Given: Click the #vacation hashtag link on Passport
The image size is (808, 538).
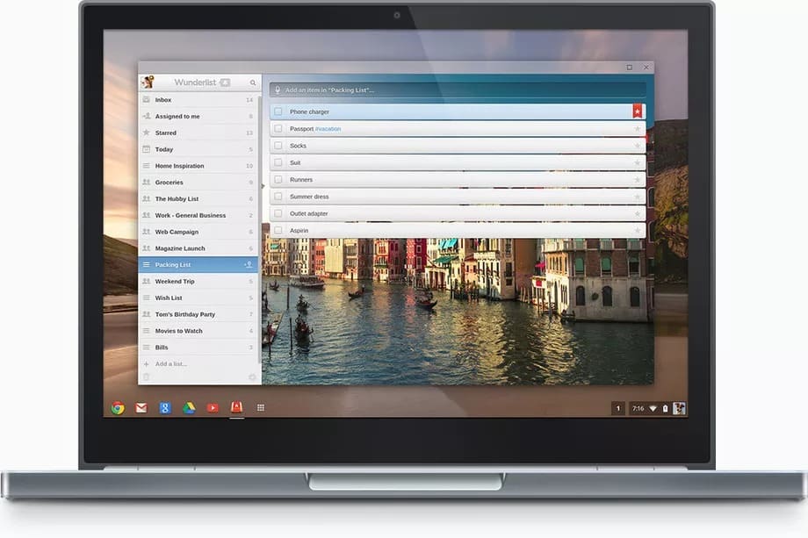Looking at the screenshot, I should (328, 129).
